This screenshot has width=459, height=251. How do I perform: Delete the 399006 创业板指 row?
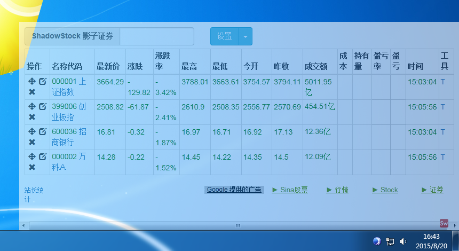pos(32,117)
